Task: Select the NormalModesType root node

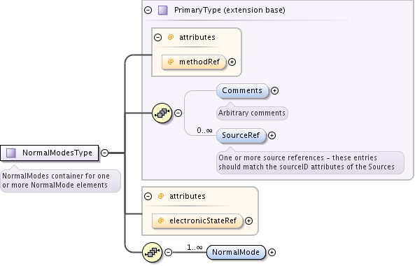Action: pyautogui.click(x=50, y=153)
